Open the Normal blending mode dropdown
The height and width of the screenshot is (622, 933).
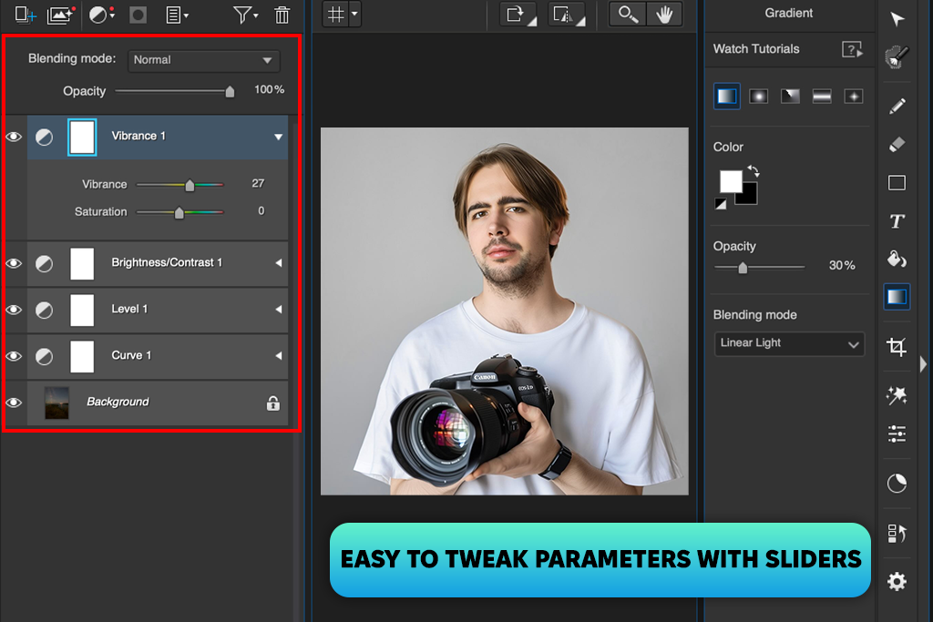203,60
